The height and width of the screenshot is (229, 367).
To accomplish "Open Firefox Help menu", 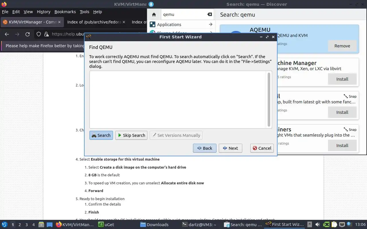I will [x=97, y=12].
